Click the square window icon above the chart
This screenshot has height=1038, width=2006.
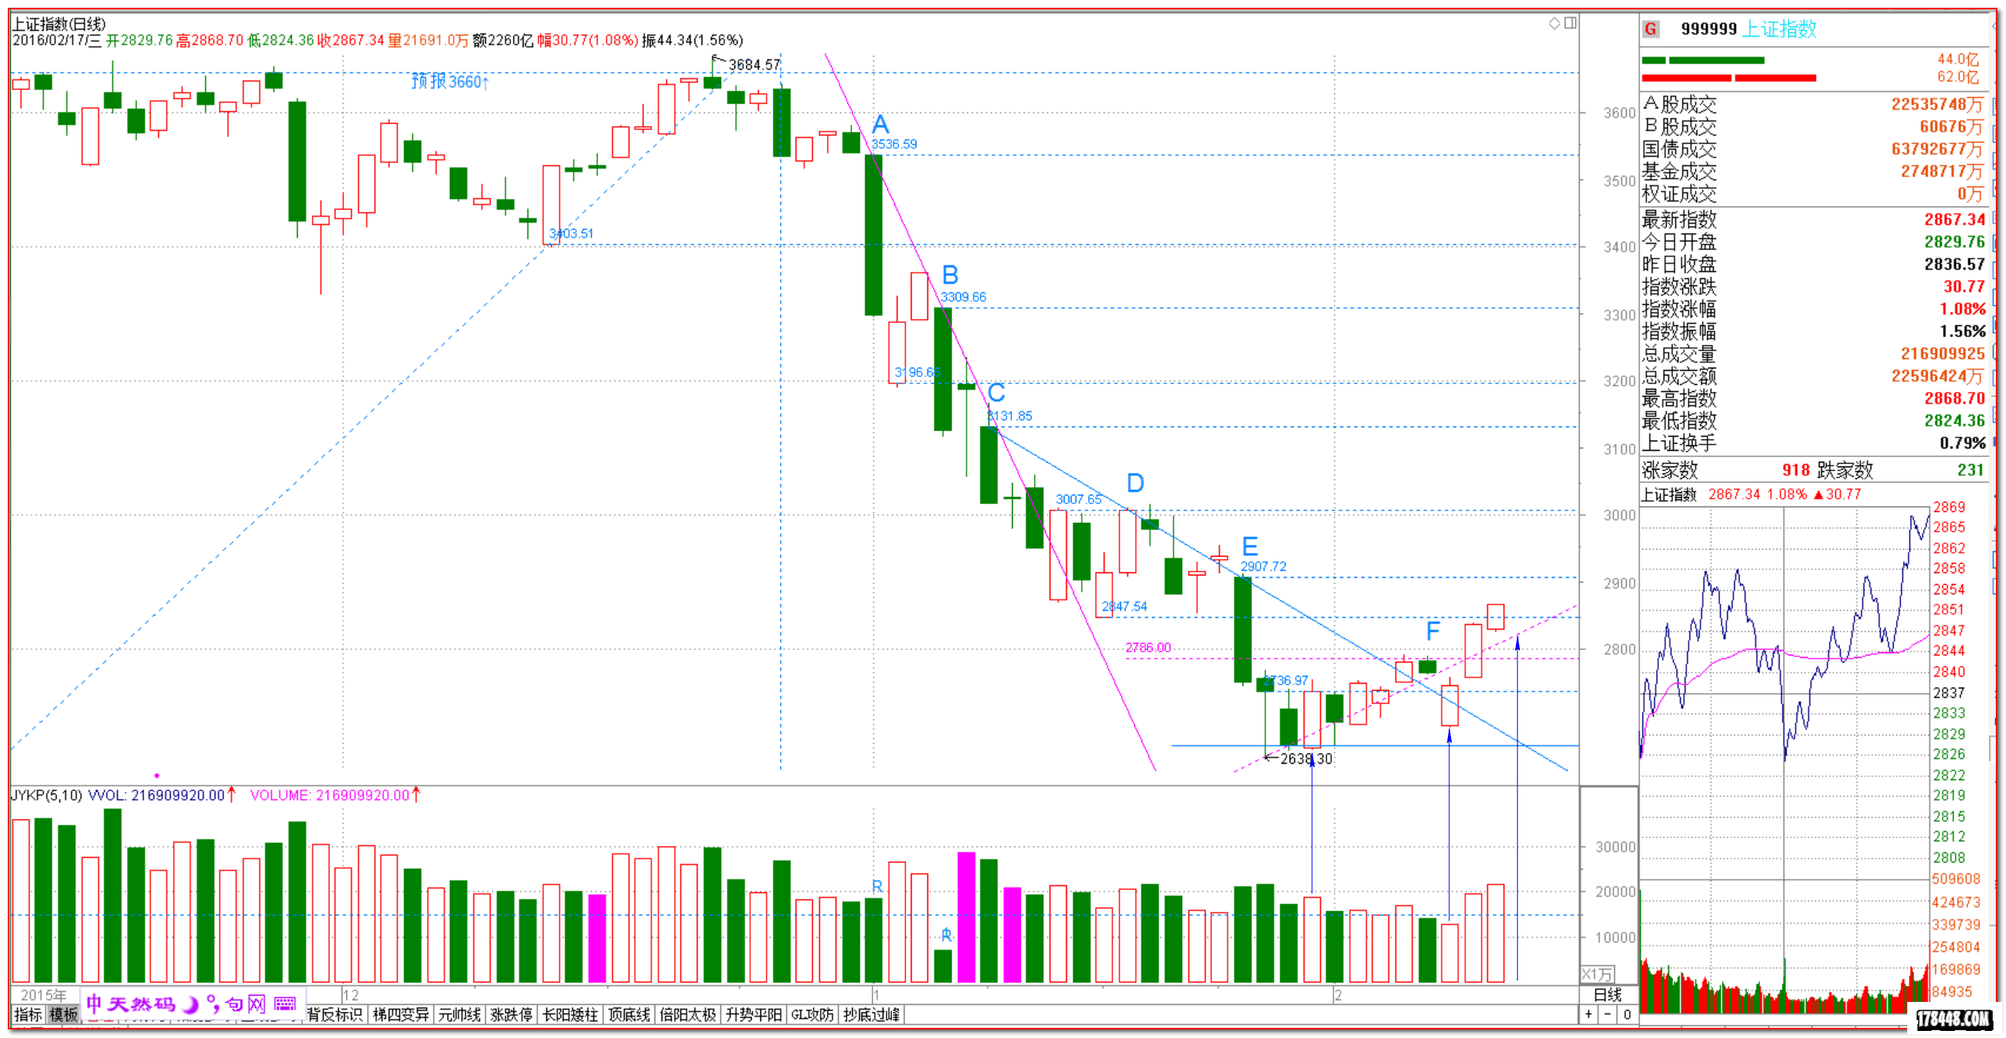pos(1570,24)
